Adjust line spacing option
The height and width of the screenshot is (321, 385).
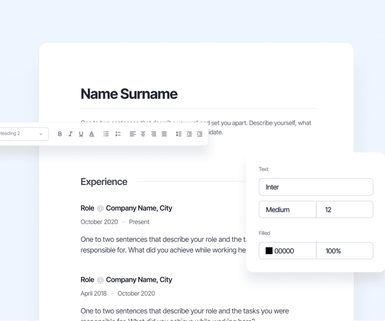(178, 134)
